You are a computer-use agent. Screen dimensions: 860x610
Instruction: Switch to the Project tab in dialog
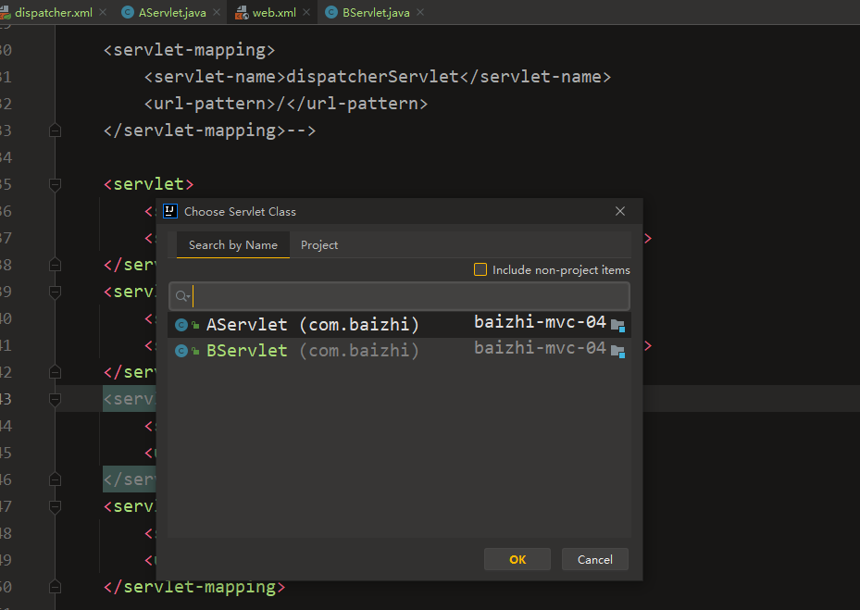click(x=319, y=244)
